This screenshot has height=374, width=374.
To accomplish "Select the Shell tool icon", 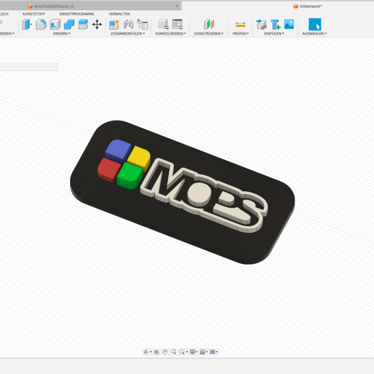I will (x=55, y=24).
